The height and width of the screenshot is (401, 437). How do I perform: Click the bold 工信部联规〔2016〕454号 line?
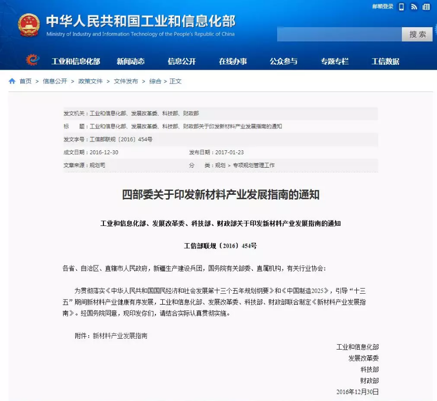[x=220, y=246]
